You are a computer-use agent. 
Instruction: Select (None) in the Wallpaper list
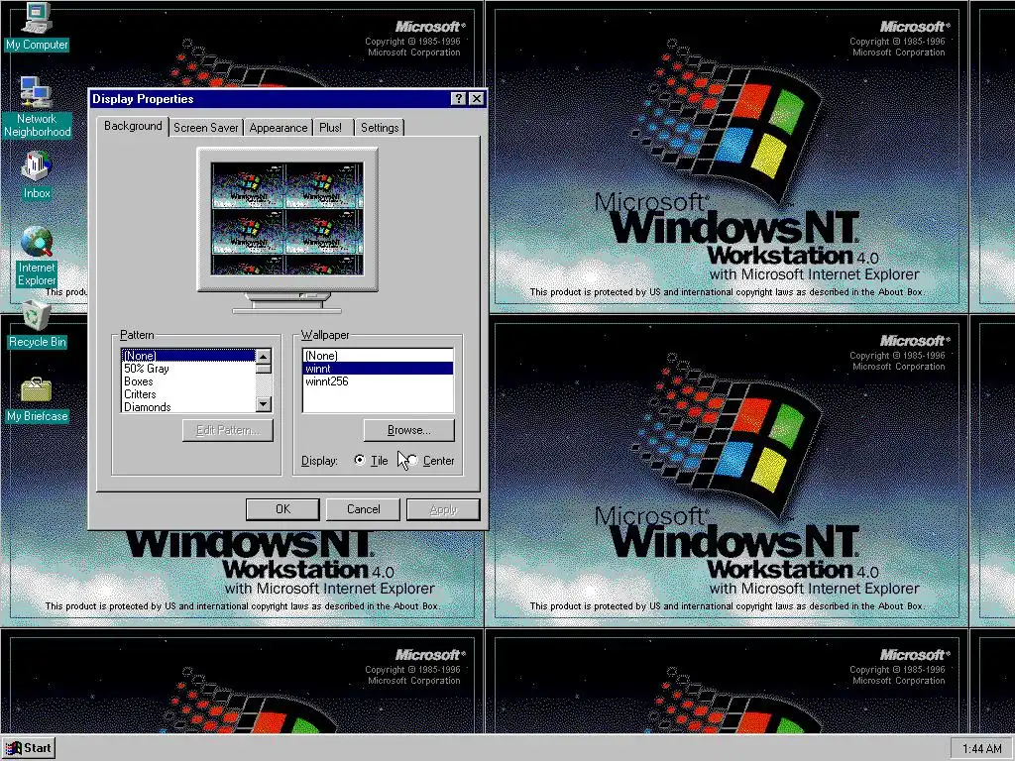(x=378, y=356)
